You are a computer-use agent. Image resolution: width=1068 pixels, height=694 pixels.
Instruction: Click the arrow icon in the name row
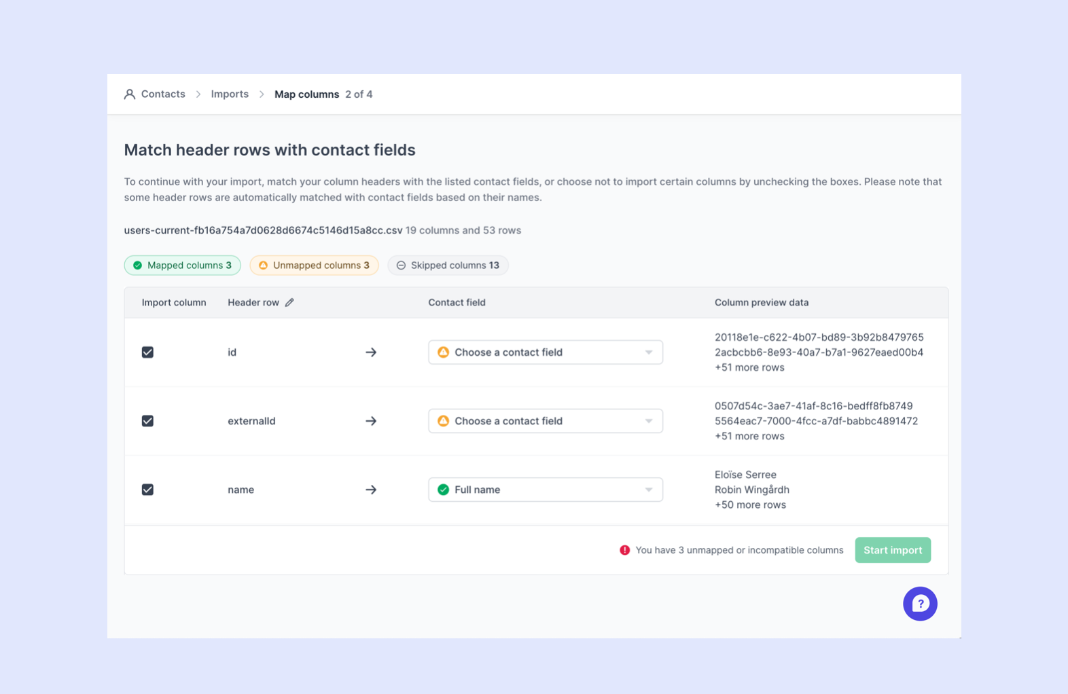pos(371,490)
